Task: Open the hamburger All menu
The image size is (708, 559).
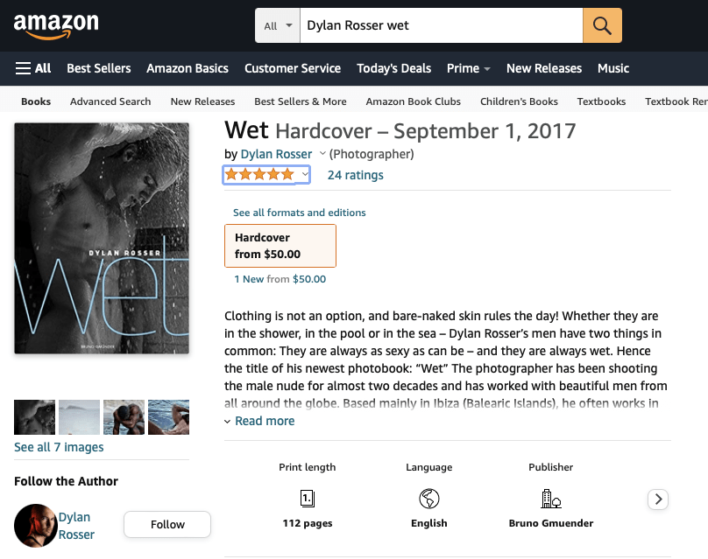Action: click(x=33, y=68)
